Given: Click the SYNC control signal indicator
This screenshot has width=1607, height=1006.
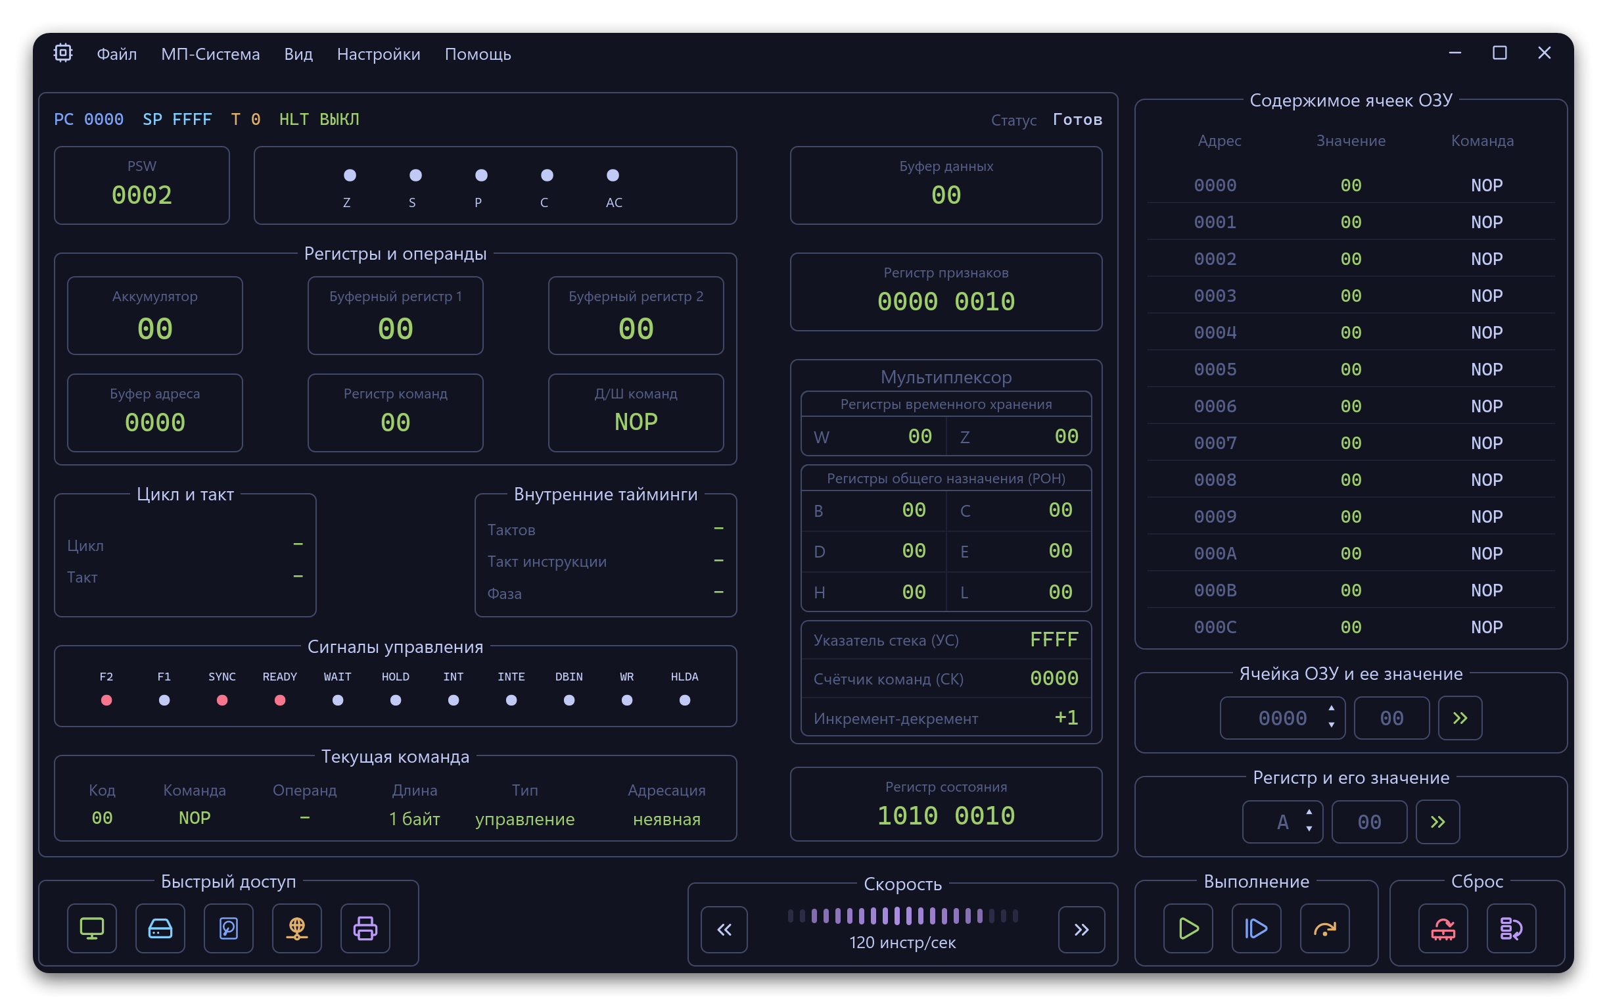Looking at the screenshot, I should pos(222,700).
